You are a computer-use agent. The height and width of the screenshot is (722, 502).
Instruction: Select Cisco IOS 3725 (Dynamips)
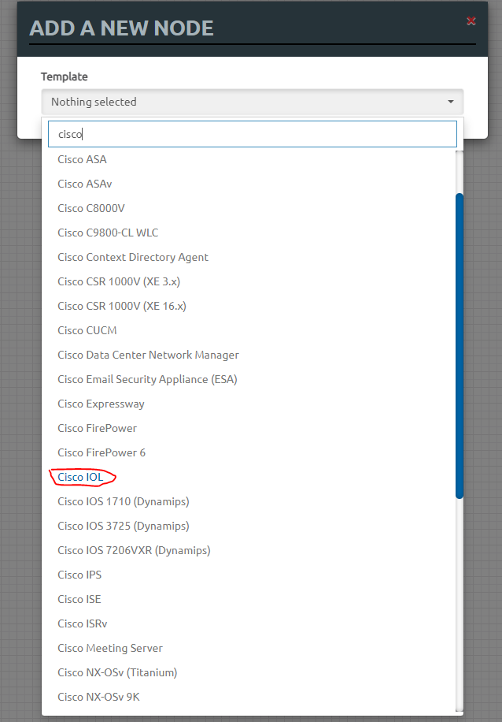click(x=124, y=526)
